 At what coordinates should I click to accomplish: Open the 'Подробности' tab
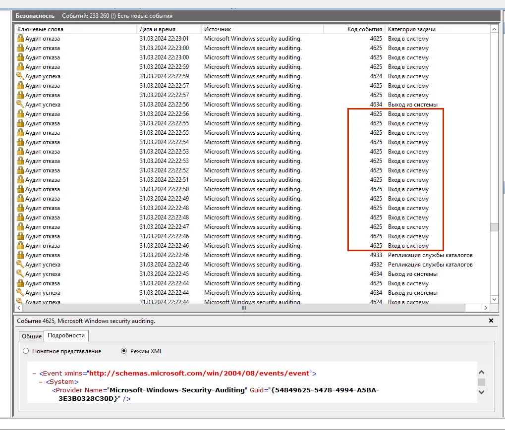(66, 335)
